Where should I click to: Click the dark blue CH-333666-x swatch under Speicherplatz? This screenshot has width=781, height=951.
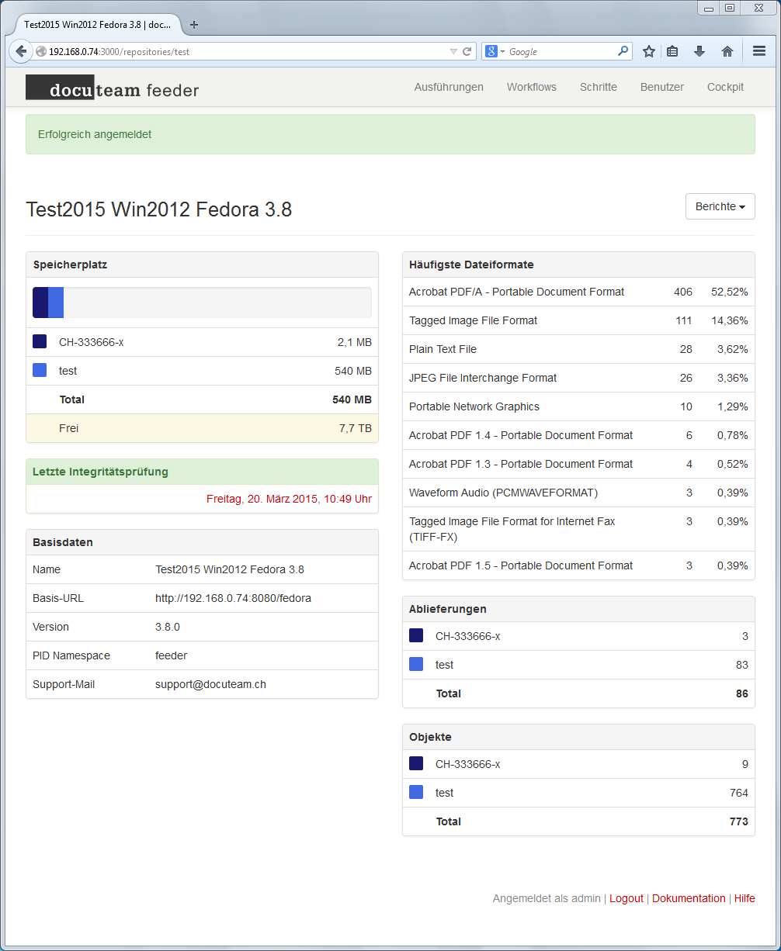40,342
